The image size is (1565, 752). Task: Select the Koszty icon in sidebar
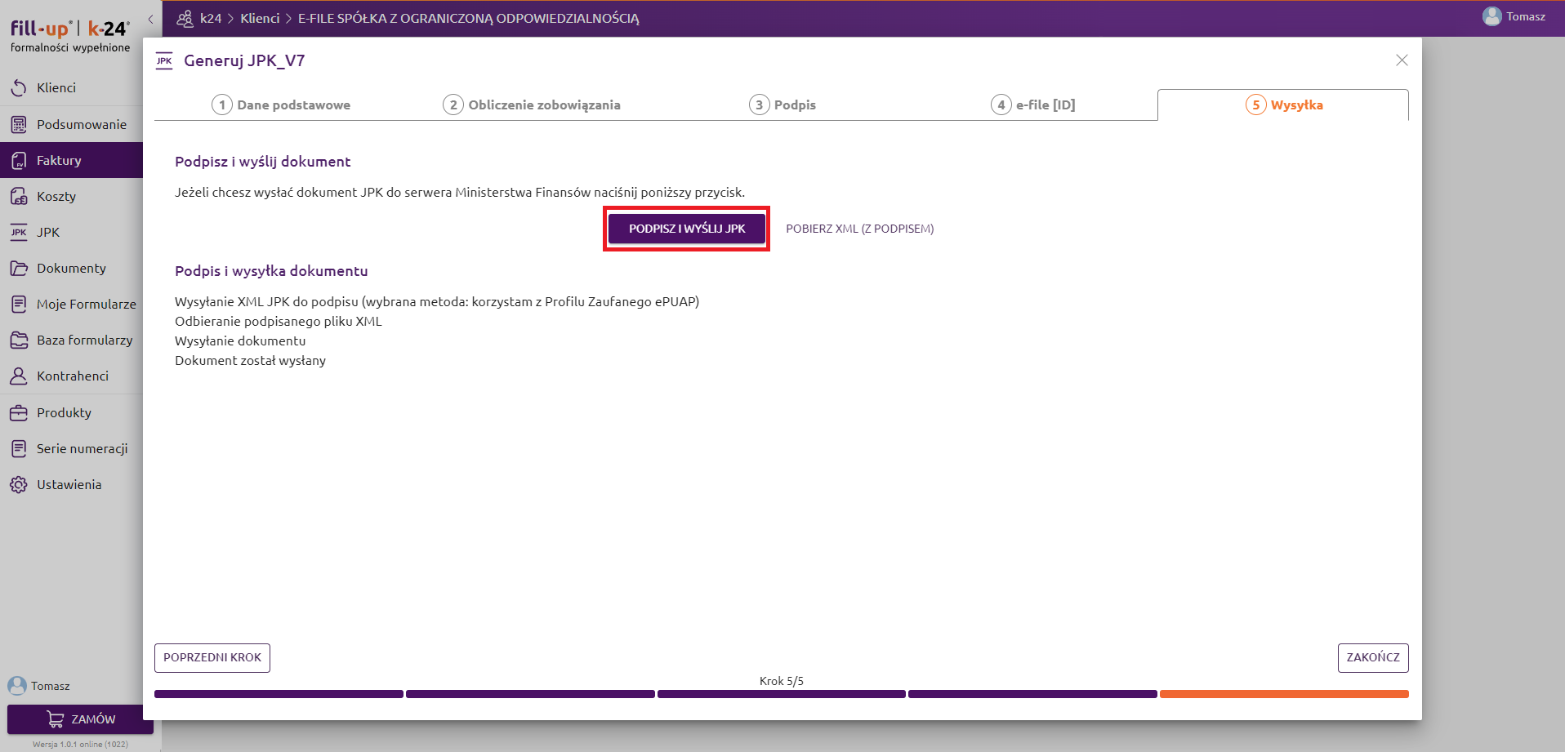pyautogui.click(x=19, y=197)
